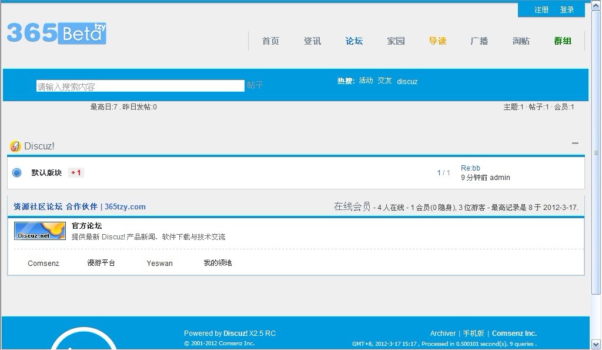The height and width of the screenshot is (350, 602).
Task: Visit the 365tzy.com link
Action: click(125, 206)
